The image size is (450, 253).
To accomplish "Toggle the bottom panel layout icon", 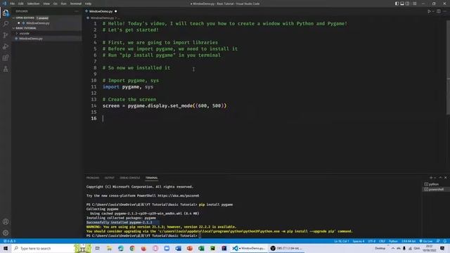I will click(402, 4).
